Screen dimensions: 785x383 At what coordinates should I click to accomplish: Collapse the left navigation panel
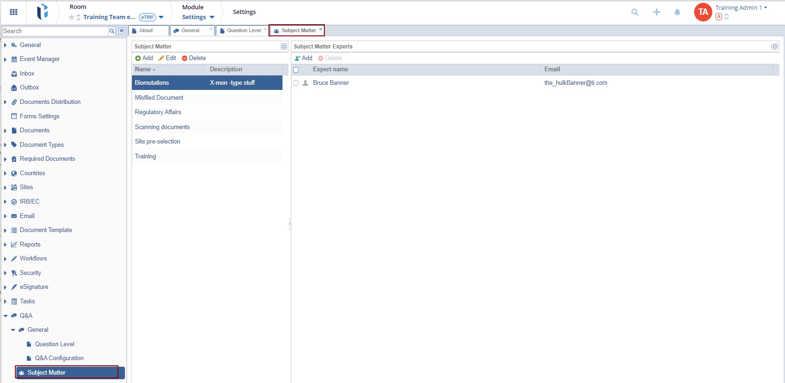point(121,31)
